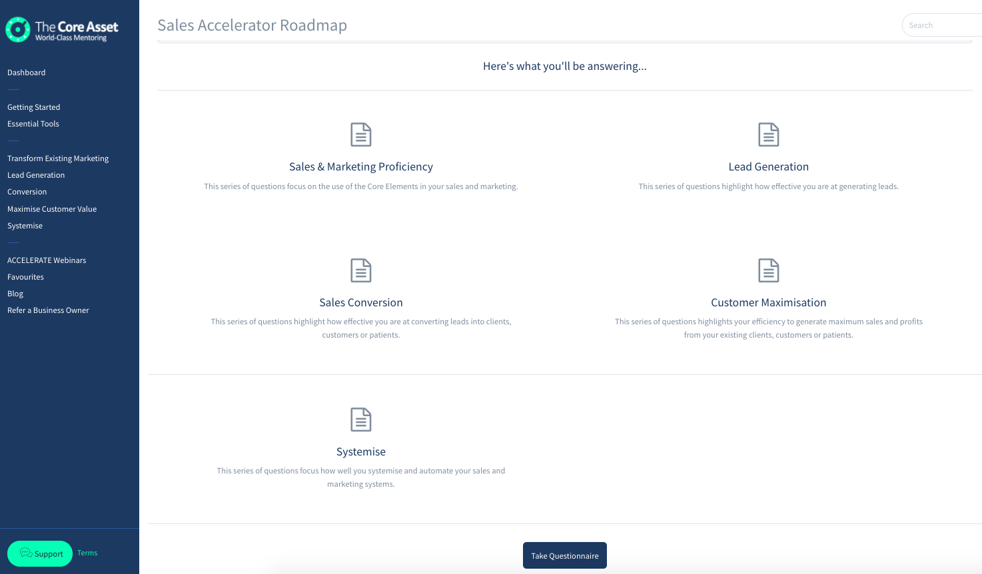Open the Terms link
This screenshot has height=574, width=982.
(87, 553)
